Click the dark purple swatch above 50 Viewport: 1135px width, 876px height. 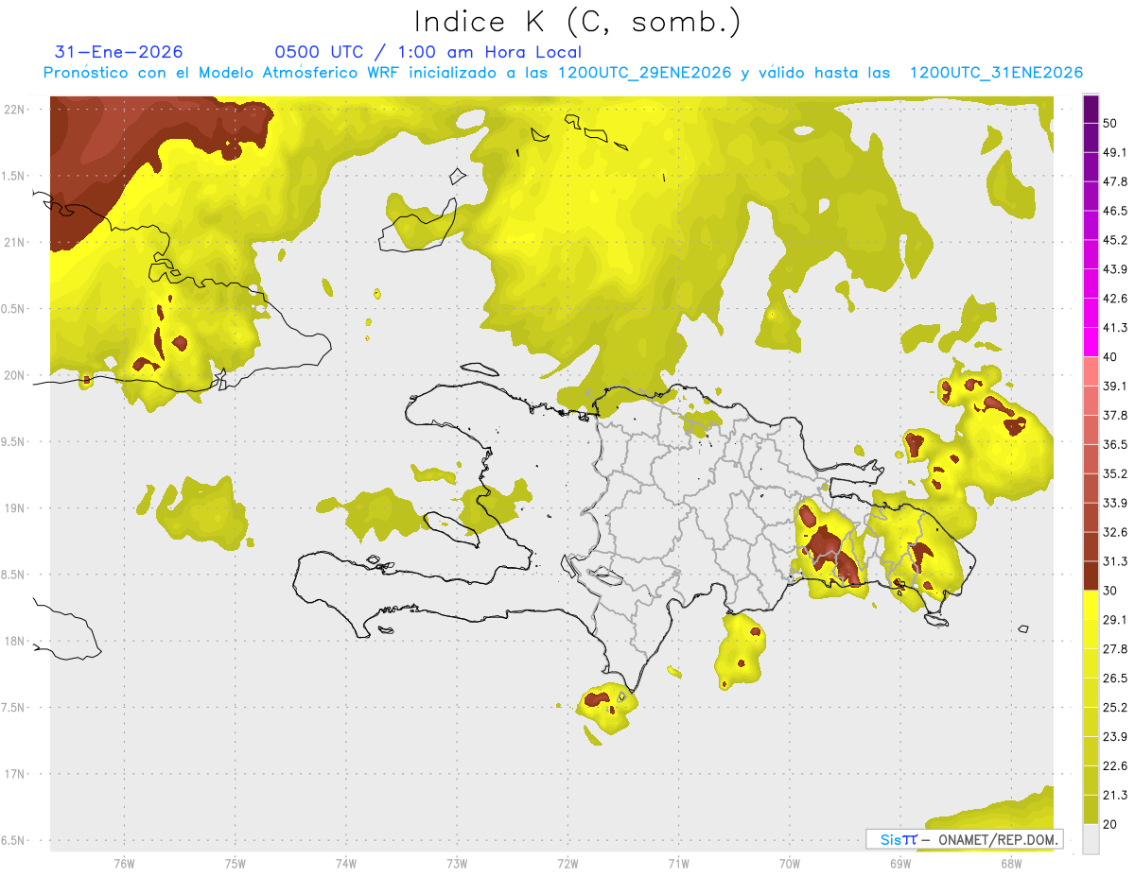pyautogui.click(x=1091, y=110)
